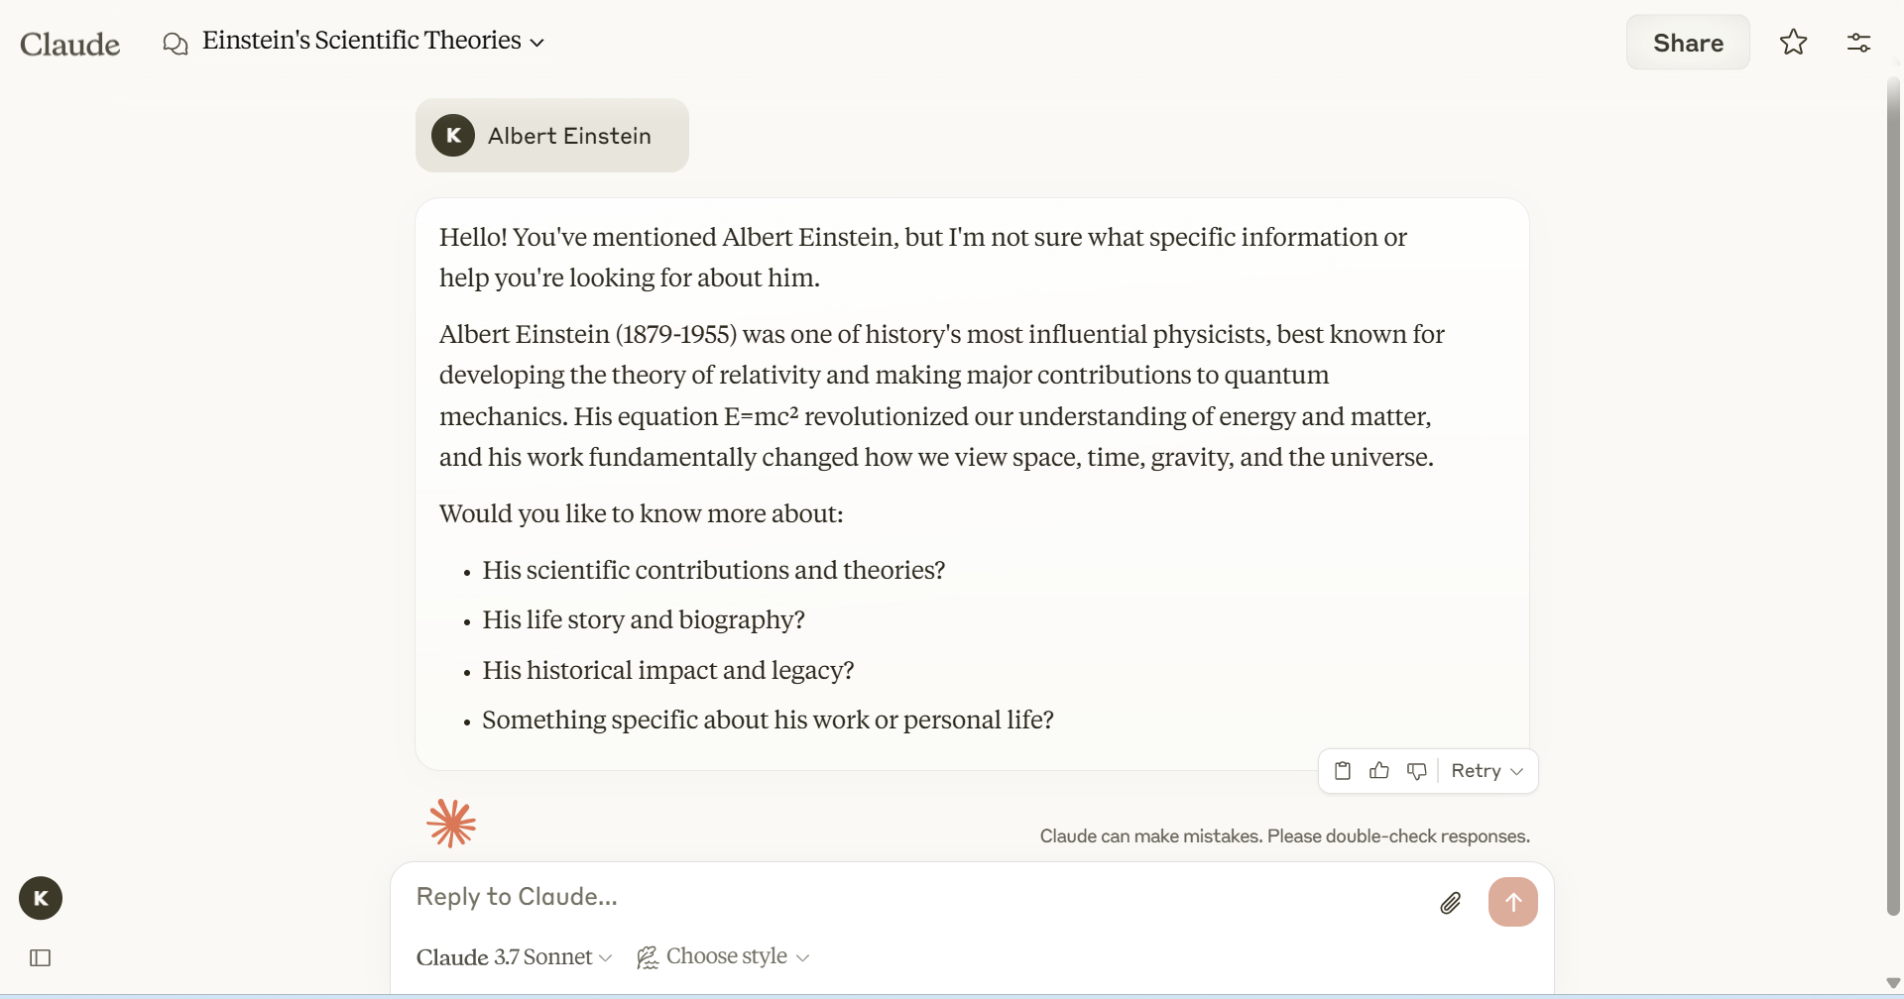The image size is (1904, 999).
Task: Give the response a thumbs down
Action: 1417,771
